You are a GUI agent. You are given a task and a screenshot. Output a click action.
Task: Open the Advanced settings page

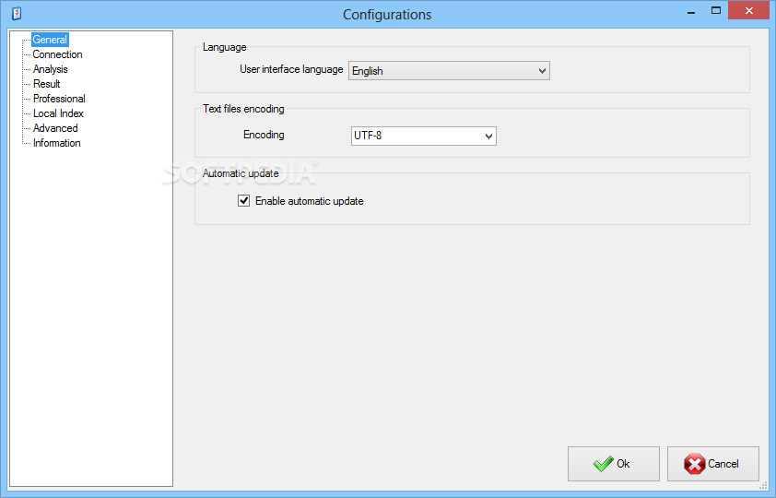55,128
